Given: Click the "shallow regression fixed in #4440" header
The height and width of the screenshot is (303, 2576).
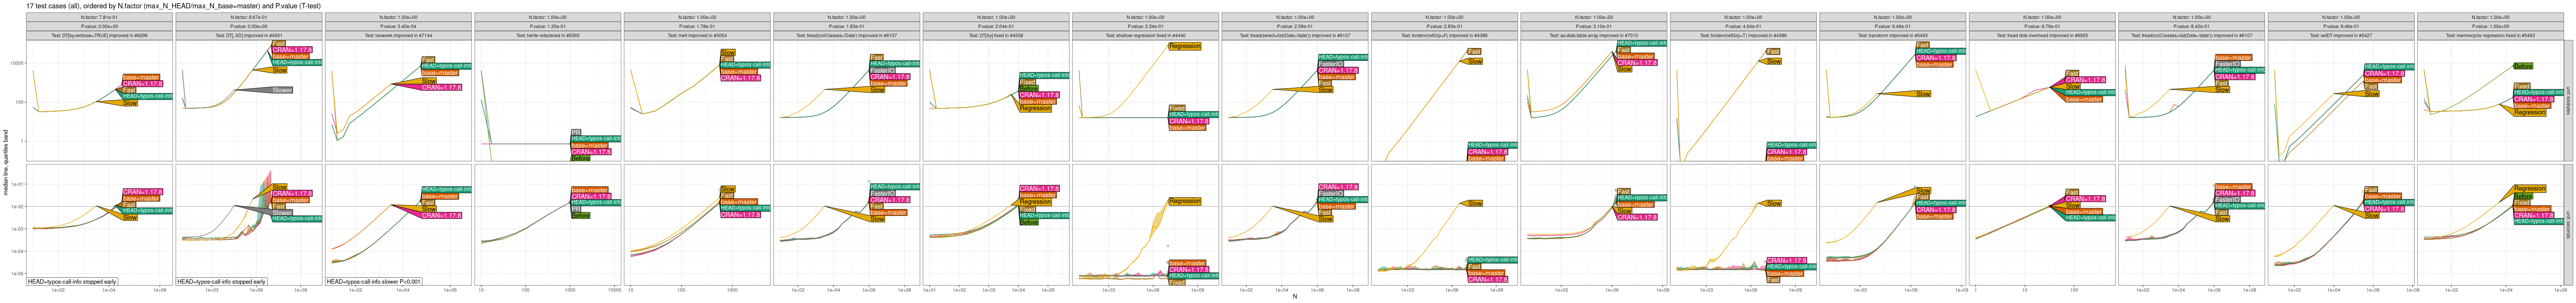Looking at the screenshot, I should point(1145,35).
